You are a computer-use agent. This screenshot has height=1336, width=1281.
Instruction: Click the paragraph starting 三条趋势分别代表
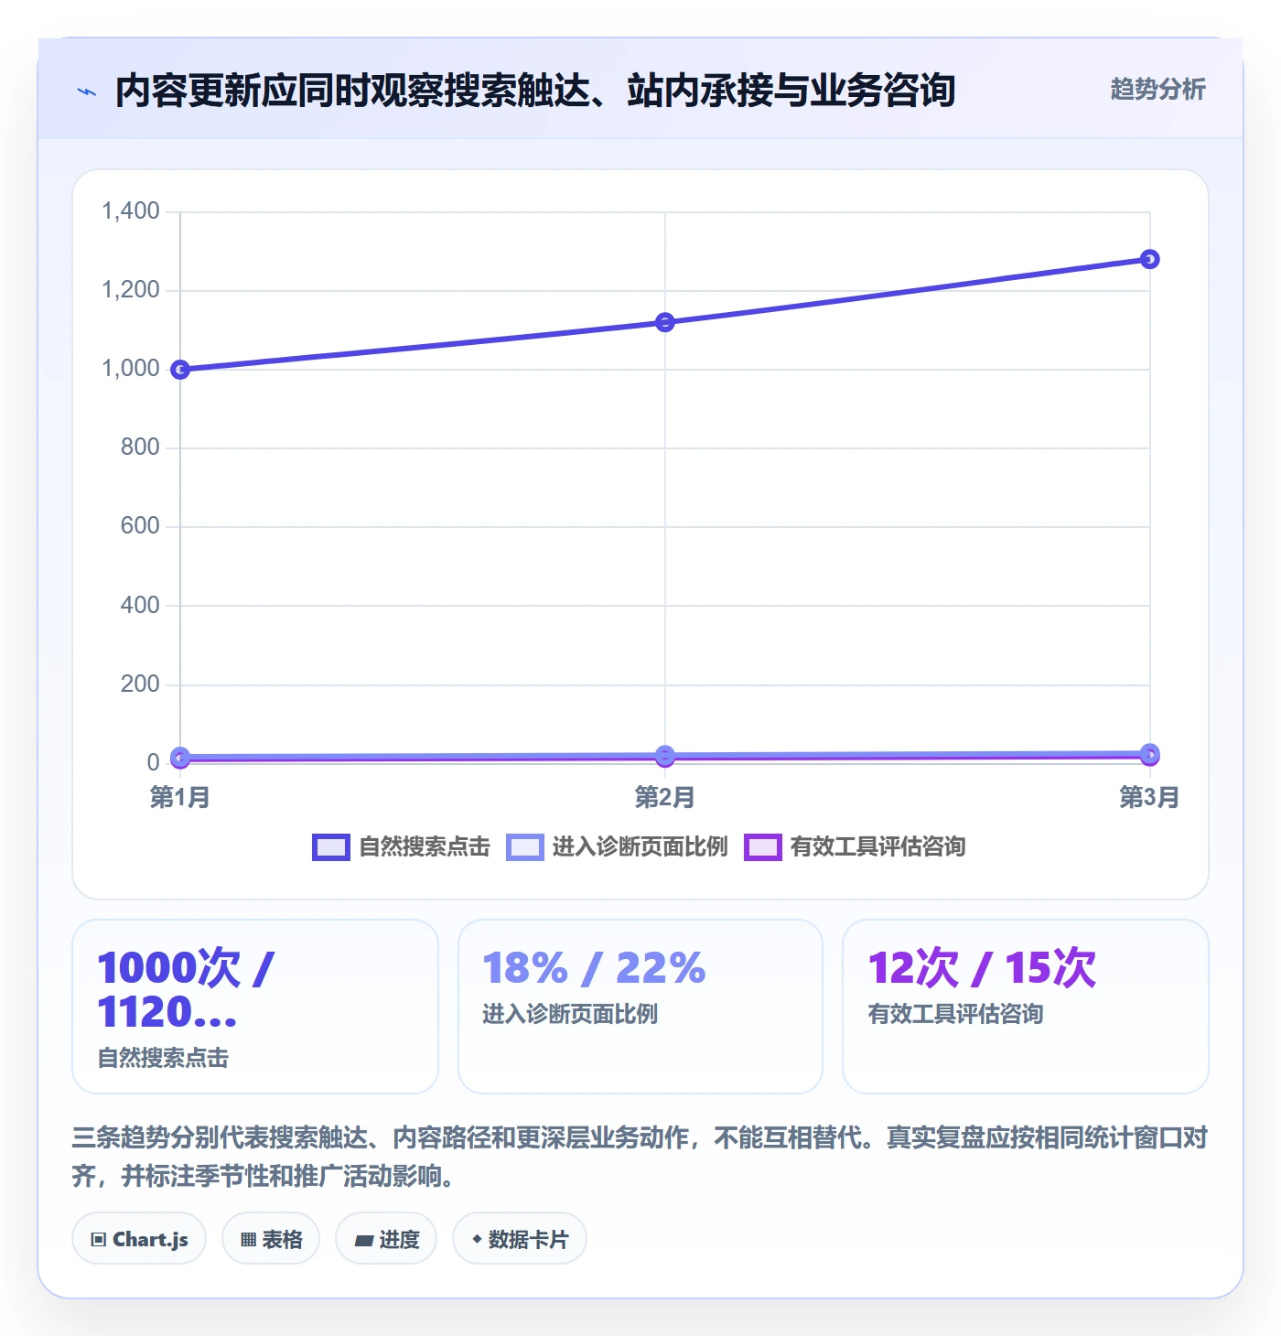click(x=640, y=1157)
